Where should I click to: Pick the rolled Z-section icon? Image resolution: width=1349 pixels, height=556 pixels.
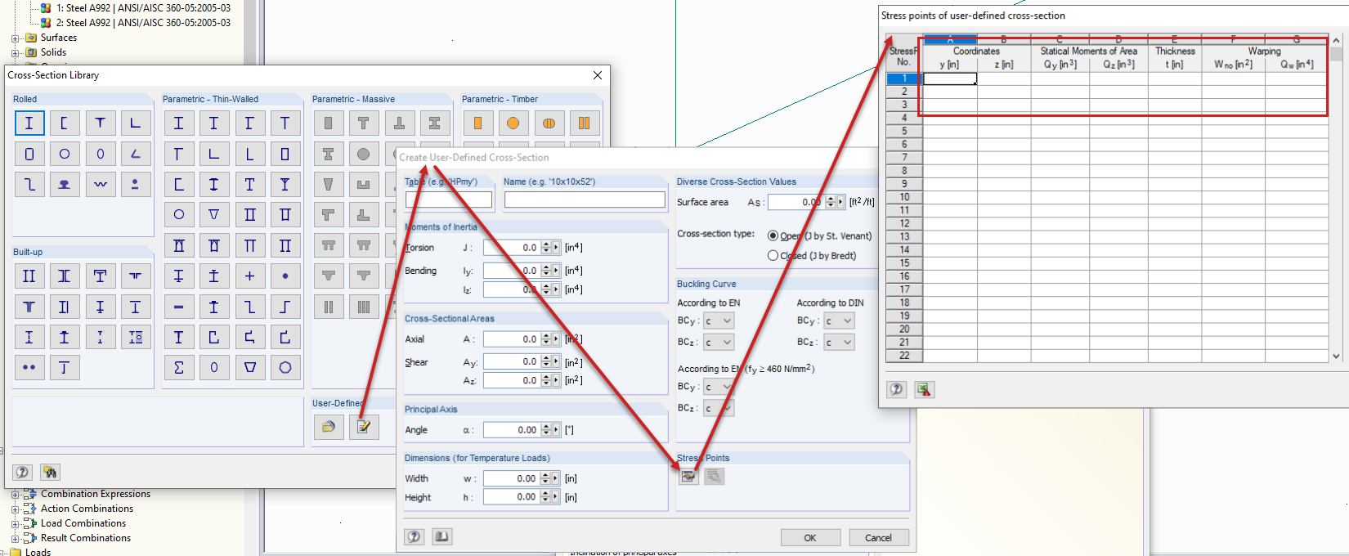coord(29,184)
